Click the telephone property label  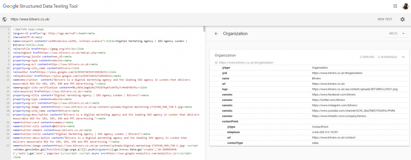click(233, 132)
